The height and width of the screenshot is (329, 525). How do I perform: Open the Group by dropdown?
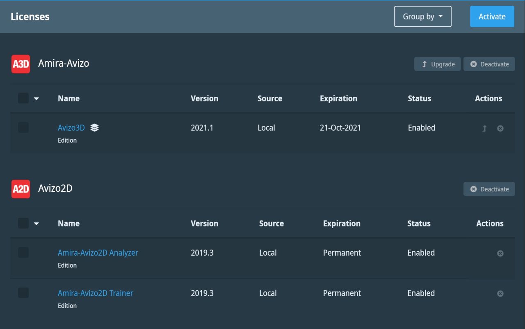tap(423, 16)
